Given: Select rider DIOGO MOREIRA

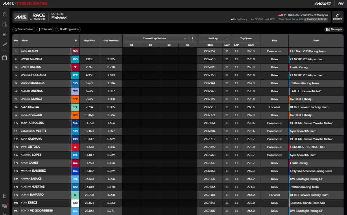Looking at the screenshot, I should pyautogui.click(x=32, y=83).
